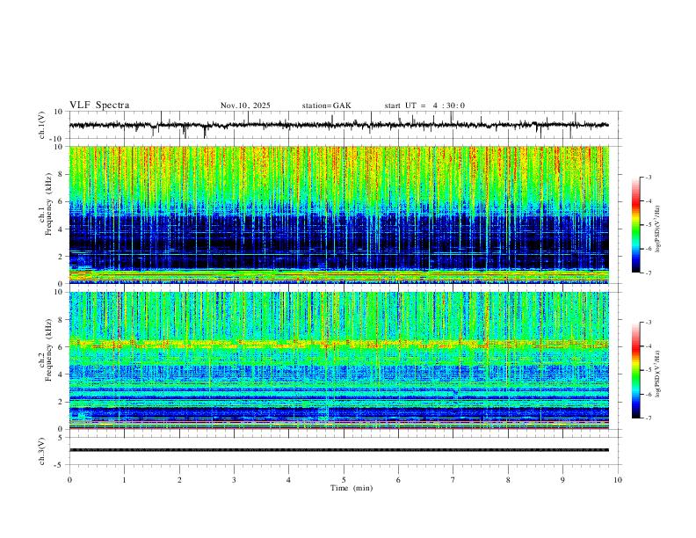The image size is (696, 538).
Task: Click the 4 kHz tick on ch.1 frequency axis
Action: (x=61, y=229)
